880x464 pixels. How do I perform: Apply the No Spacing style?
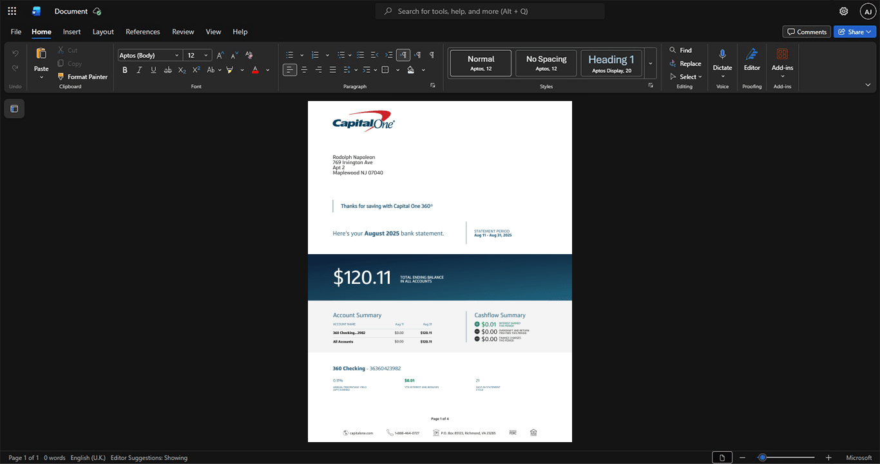[x=546, y=63]
